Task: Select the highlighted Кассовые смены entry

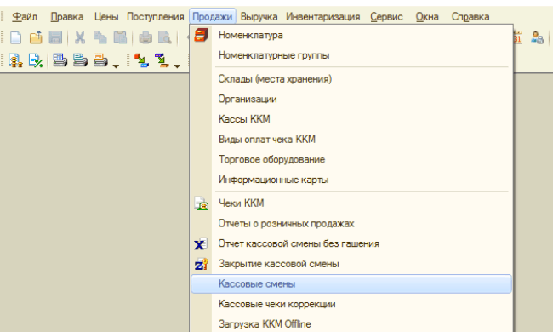Action: pyautogui.click(x=351, y=284)
